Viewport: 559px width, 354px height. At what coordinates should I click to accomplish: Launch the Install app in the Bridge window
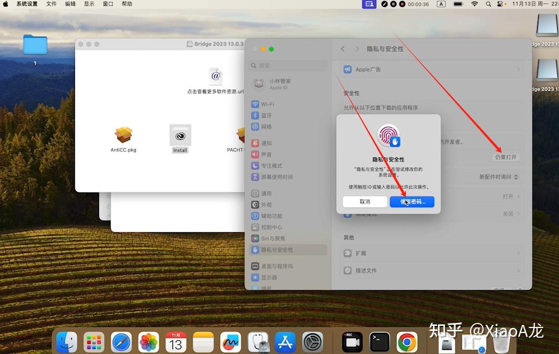[x=180, y=135]
